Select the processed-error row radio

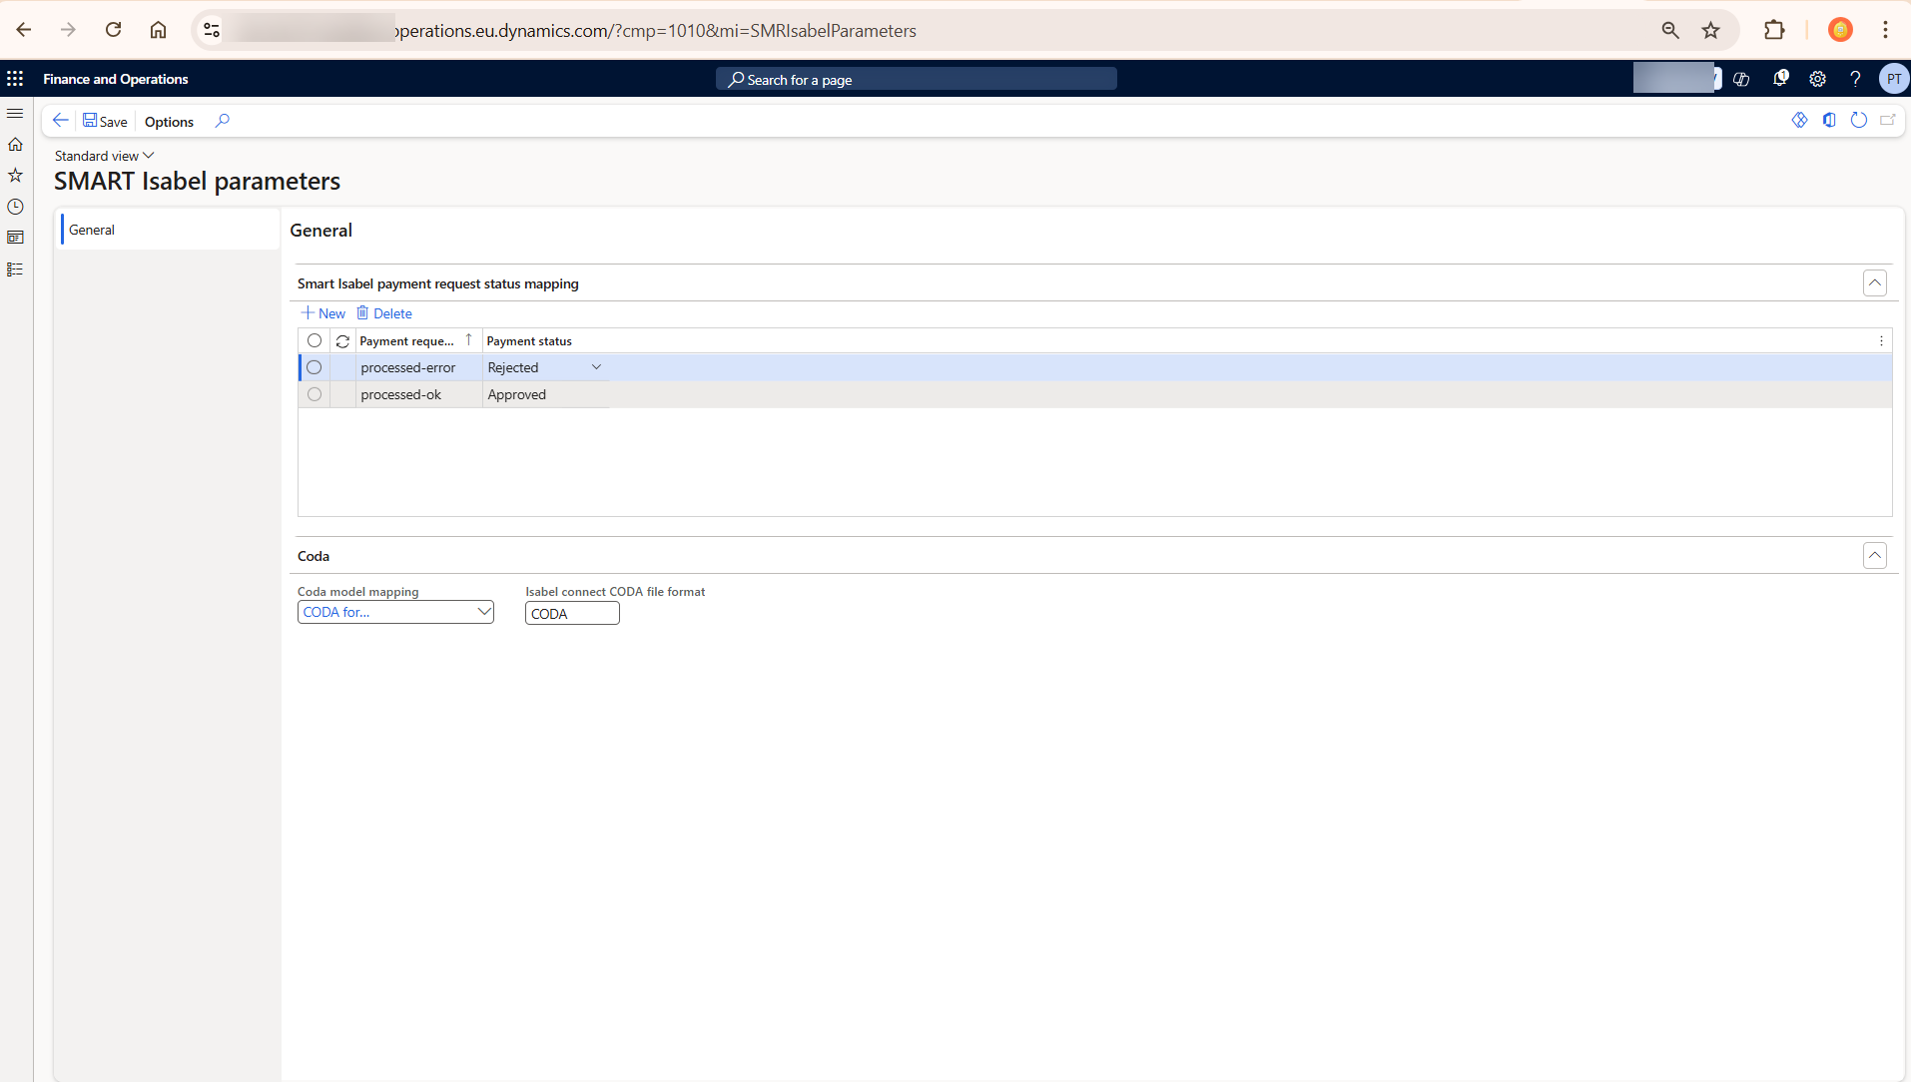click(315, 367)
